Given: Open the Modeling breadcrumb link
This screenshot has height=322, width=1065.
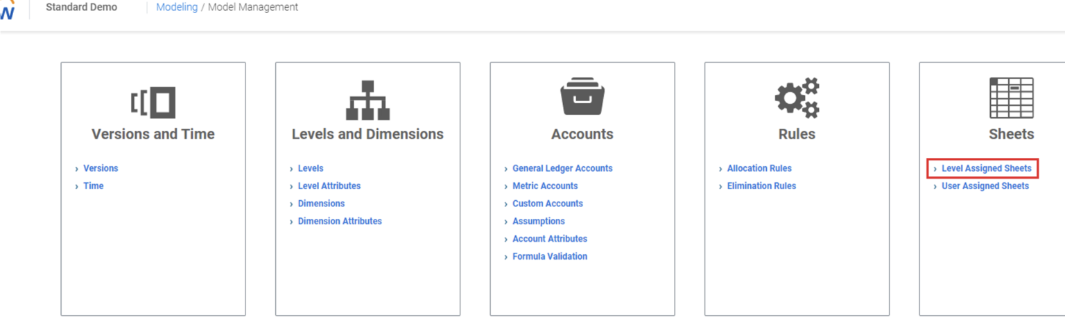Looking at the screenshot, I should coord(177,8).
